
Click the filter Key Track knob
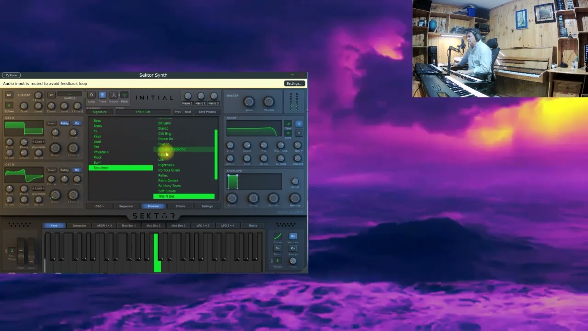pos(281,145)
